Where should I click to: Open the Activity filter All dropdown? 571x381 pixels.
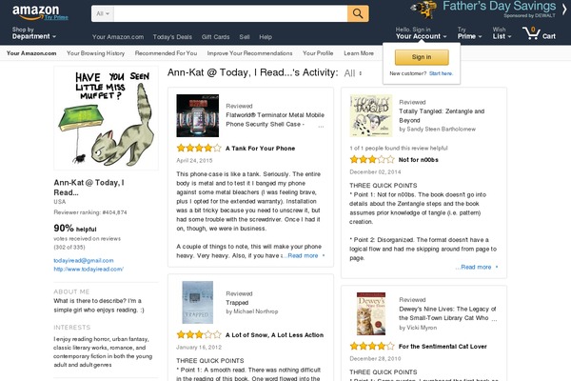coord(354,72)
